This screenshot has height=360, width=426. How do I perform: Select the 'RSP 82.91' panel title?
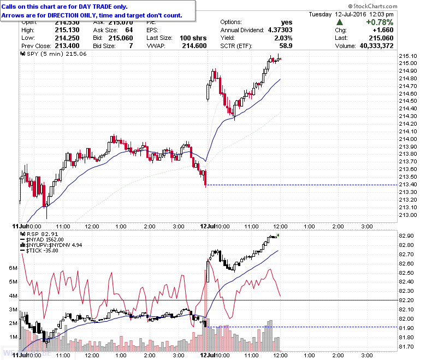(x=43, y=234)
